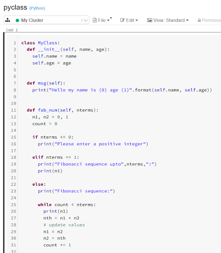Click the 'Fibonacci sequence upto' print line

point(97,164)
